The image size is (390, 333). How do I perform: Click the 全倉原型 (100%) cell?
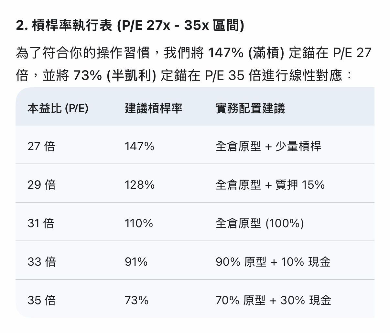tap(260, 224)
